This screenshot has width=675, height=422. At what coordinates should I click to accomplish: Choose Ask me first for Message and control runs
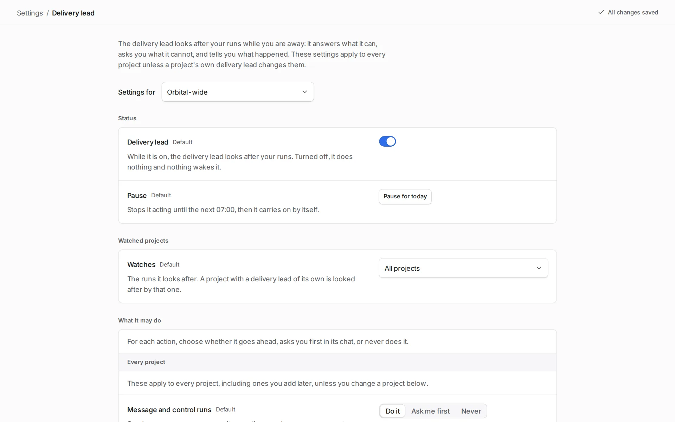click(x=430, y=411)
